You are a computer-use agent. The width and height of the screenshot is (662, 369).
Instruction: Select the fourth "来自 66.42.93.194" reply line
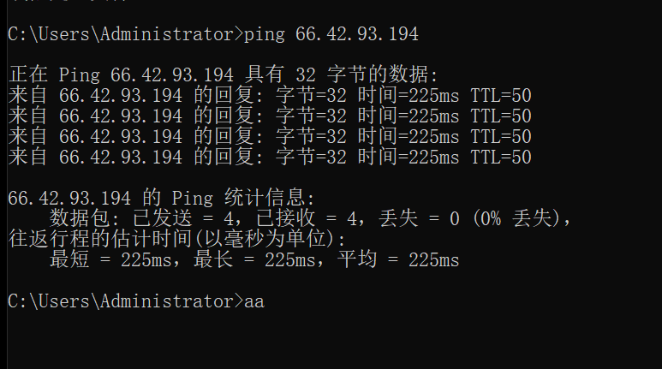[x=270, y=157]
